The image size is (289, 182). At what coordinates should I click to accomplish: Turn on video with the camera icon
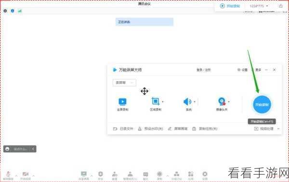[26, 175]
